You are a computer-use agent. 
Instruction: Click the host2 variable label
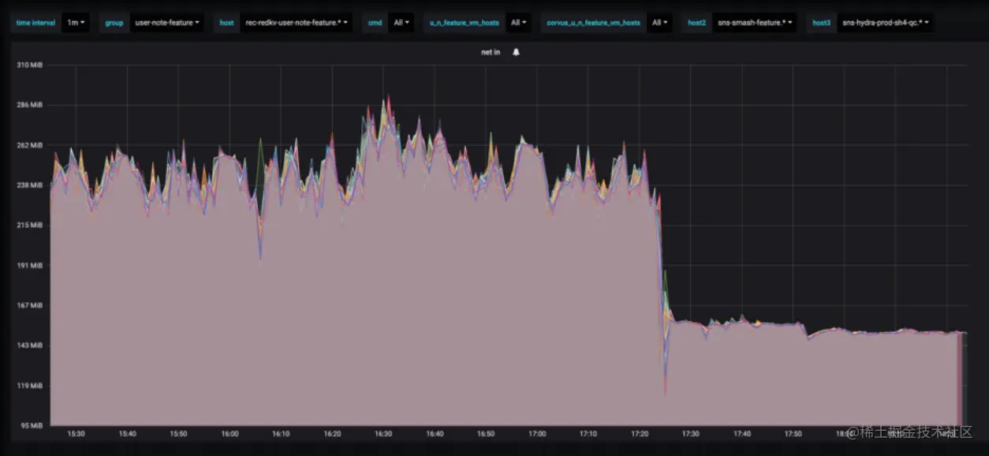(696, 23)
